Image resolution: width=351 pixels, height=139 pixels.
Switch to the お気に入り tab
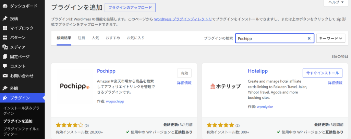(x=136, y=38)
